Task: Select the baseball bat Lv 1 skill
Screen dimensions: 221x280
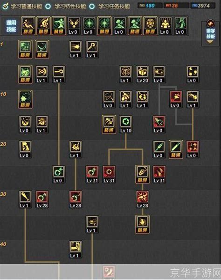Action: [x=25, y=199]
